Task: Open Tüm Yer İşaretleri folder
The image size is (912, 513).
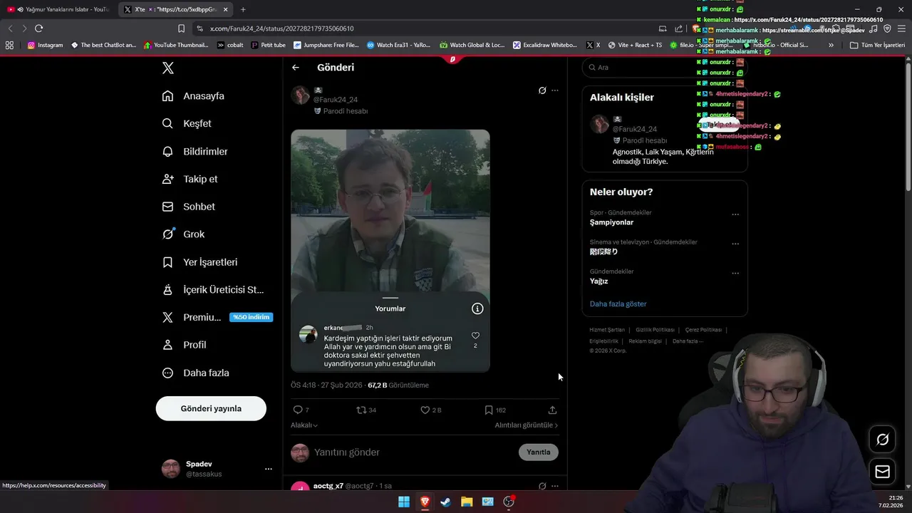Action: point(878,45)
